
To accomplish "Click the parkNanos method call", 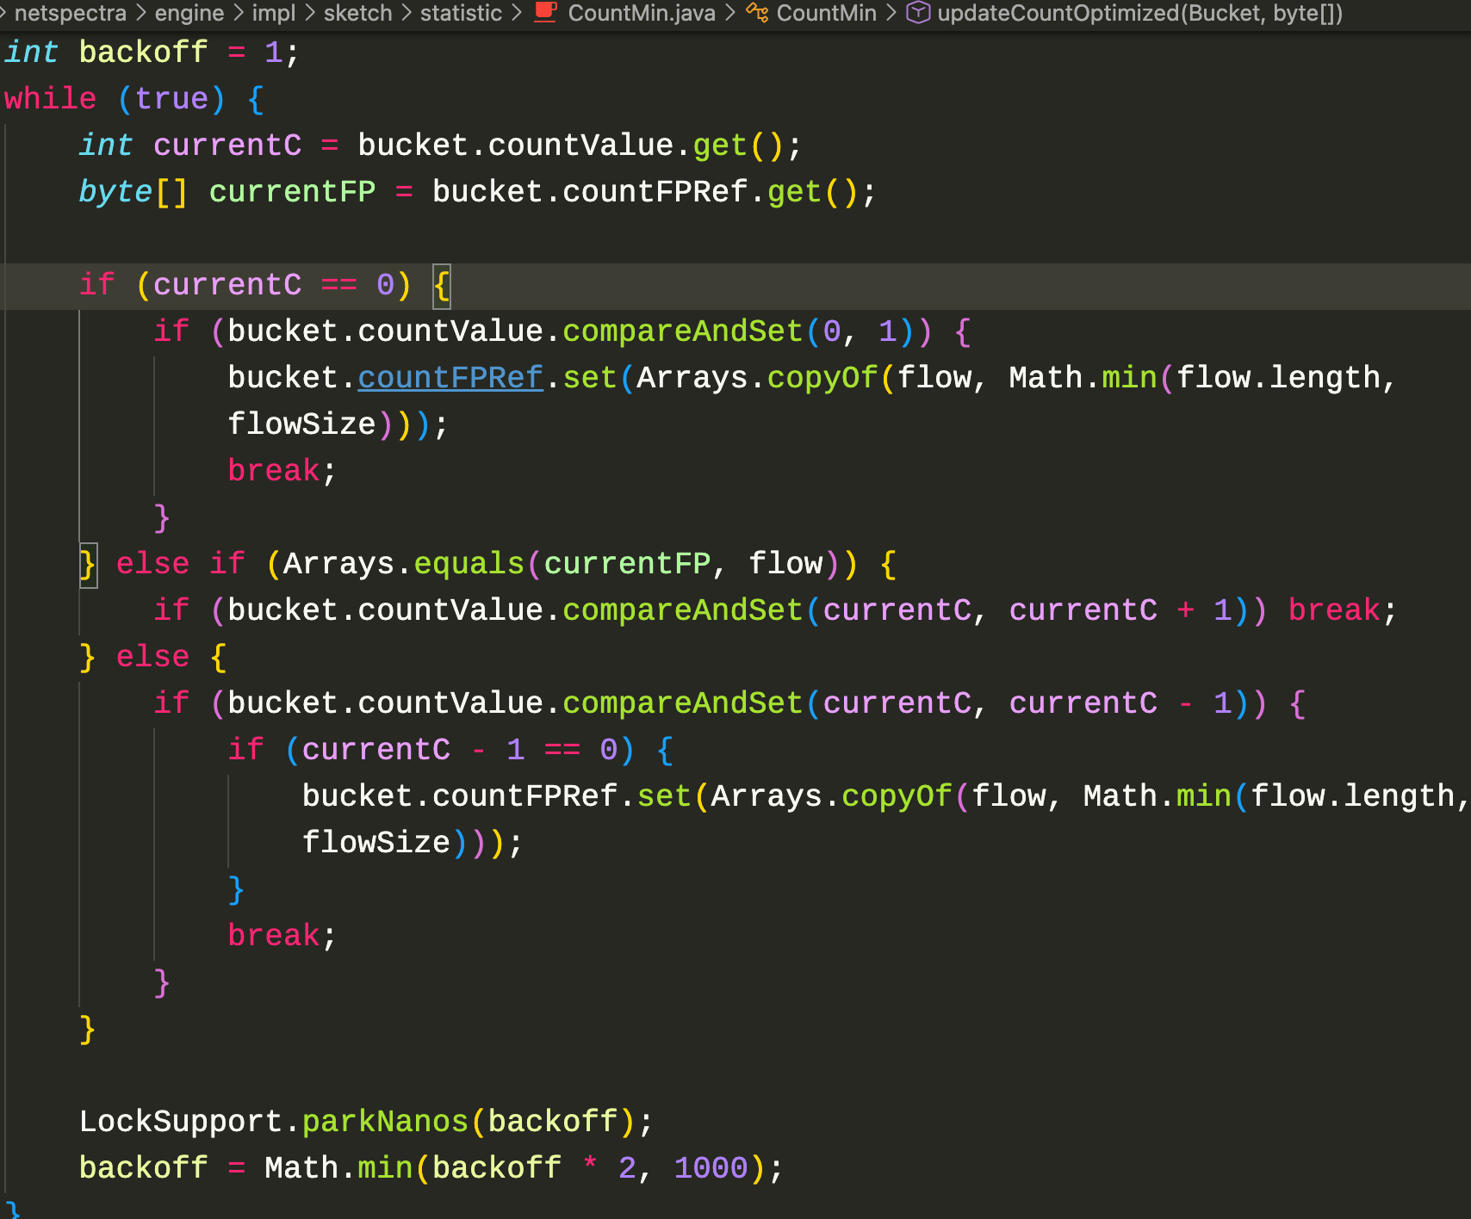I will pos(385,1122).
